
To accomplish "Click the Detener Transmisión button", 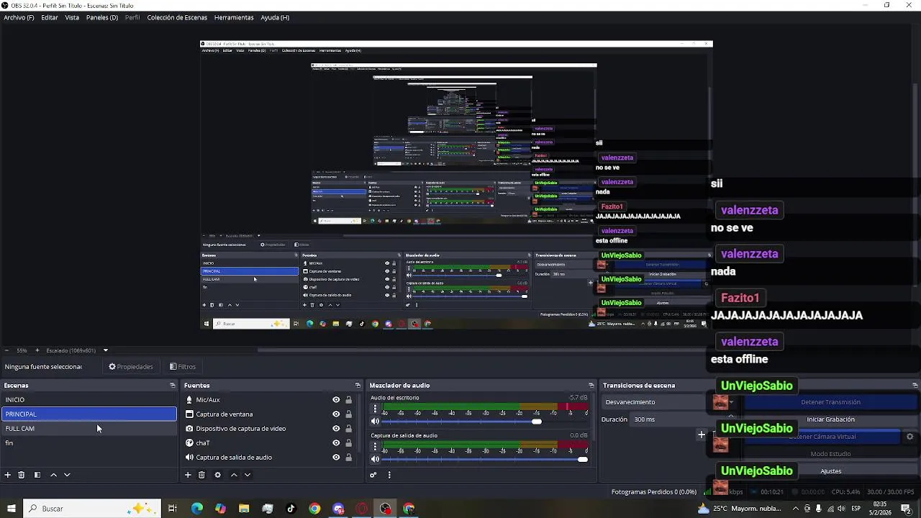I will pos(830,402).
